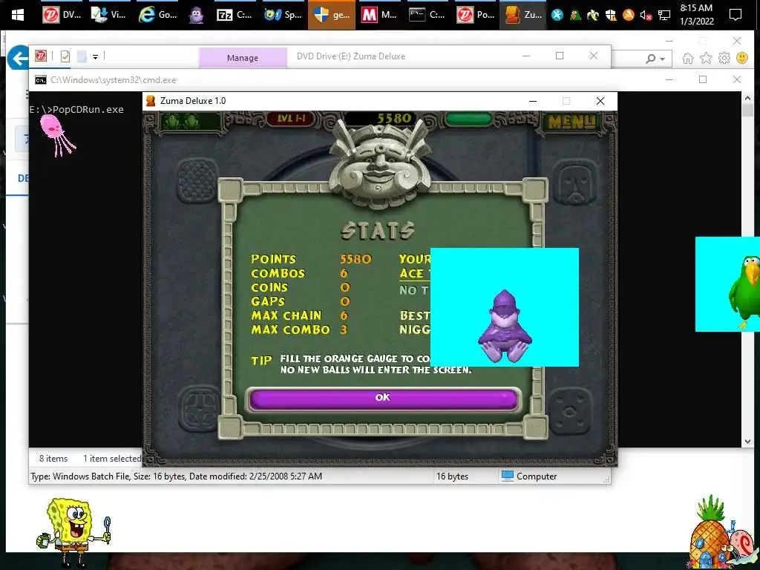Click the '1 item selected' status text
This screenshot has height=570, width=760.
click(112, 459)
